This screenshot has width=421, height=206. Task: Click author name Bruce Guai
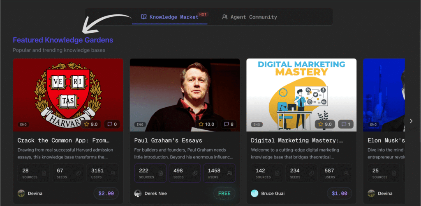(x=273, y=193)
